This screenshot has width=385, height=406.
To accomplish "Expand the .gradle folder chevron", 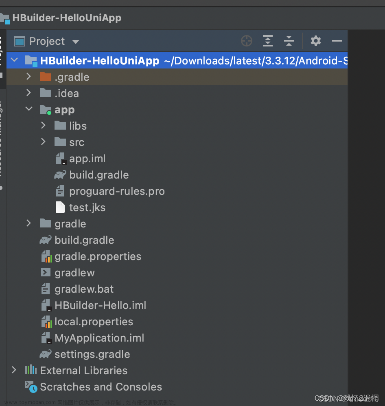I will click(28, 76).
